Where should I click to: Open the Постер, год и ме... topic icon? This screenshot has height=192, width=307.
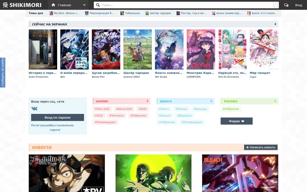pos(178,13)
